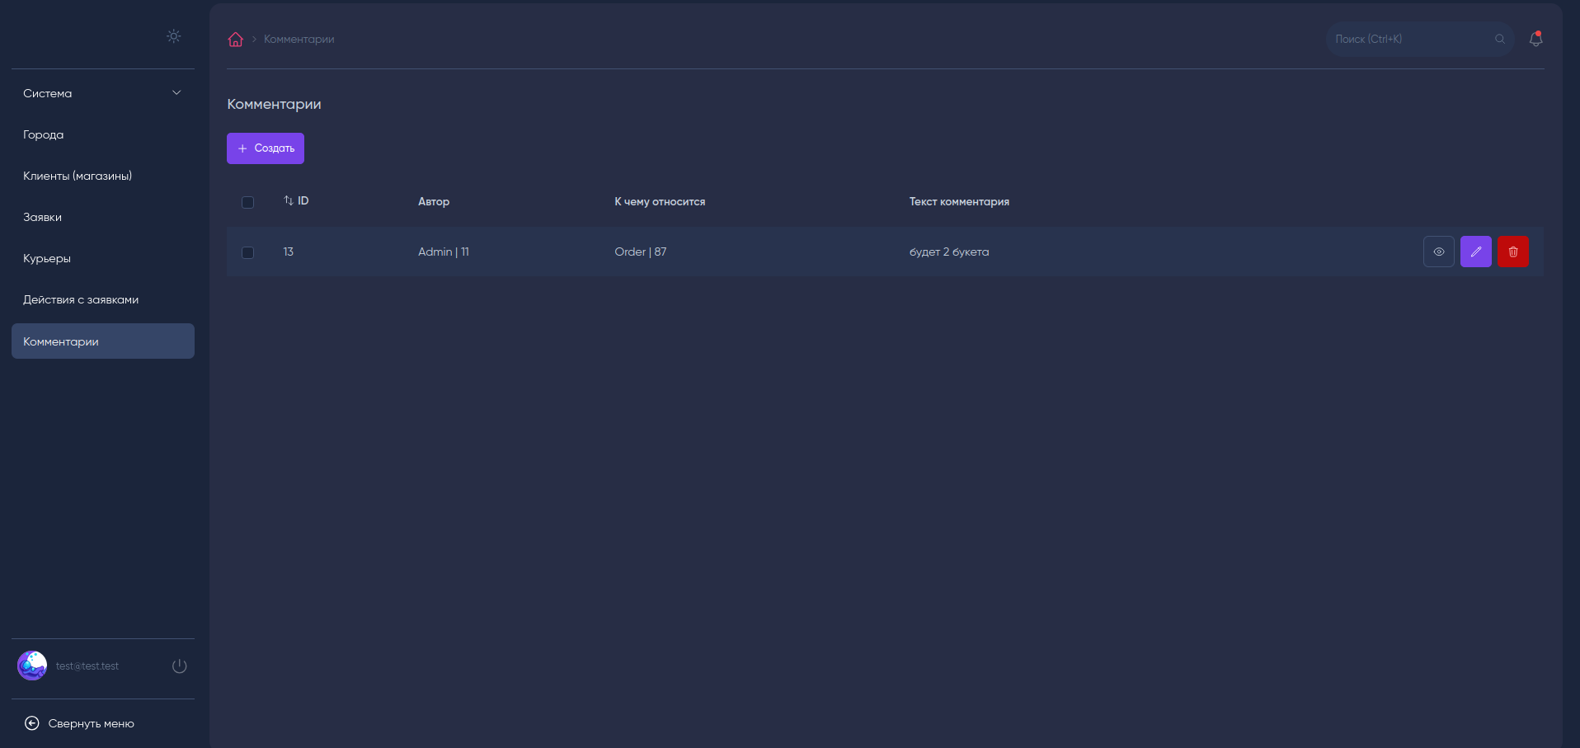Click the Order | 87 reference
Image resolution: width=1580 pixels, height=748 pixels.
640,252
